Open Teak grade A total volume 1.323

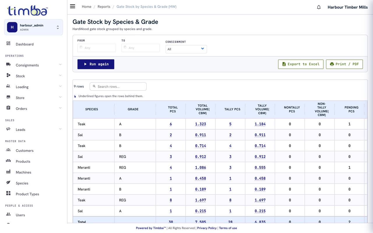pos(200,124)
